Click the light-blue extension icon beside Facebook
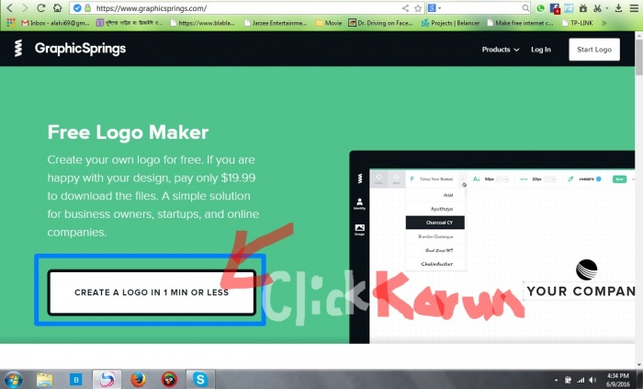The image size is (643, 389). coord(569,7)
